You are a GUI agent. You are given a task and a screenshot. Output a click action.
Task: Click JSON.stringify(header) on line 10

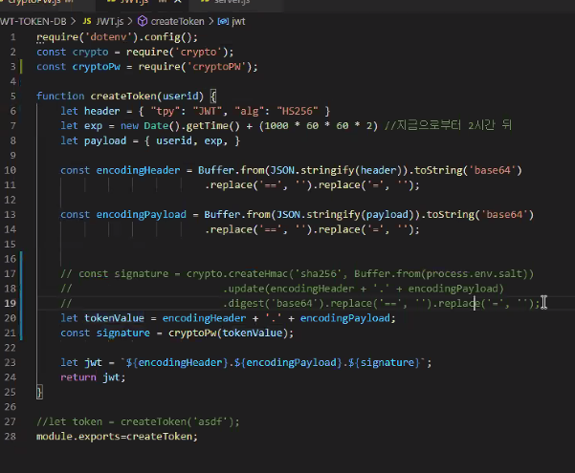(337, 170)
